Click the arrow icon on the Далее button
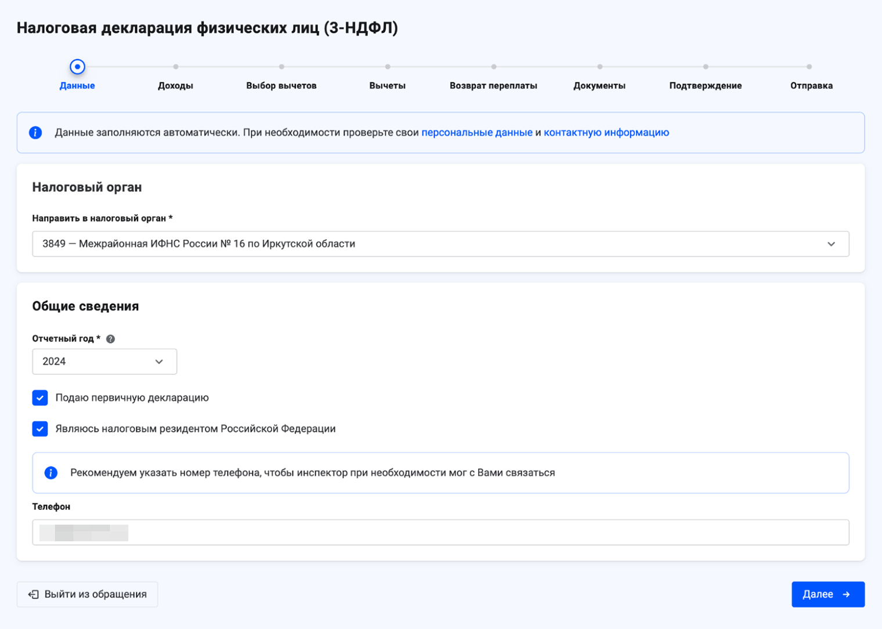This screenshot has width=882, height=629. [847, 594]
